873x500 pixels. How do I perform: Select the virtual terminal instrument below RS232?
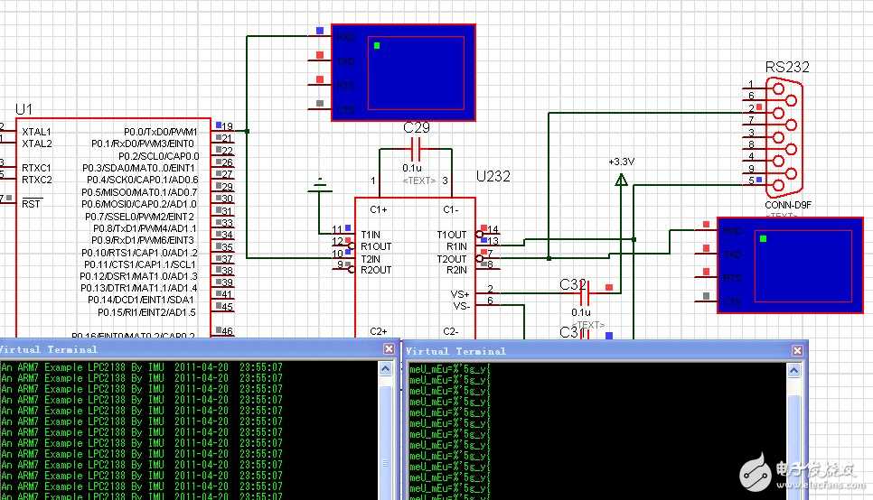click(x=789, y=264)
